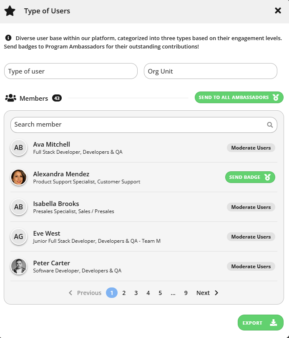Open the Org Unit dropdown
289x338 pixels.
tap(211, 71)
